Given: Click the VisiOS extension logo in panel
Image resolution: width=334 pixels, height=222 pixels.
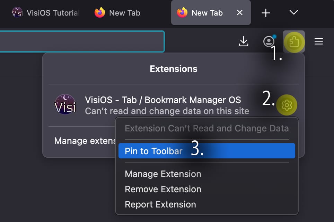Looking at the screenshot, I should (x=65, y=104).
